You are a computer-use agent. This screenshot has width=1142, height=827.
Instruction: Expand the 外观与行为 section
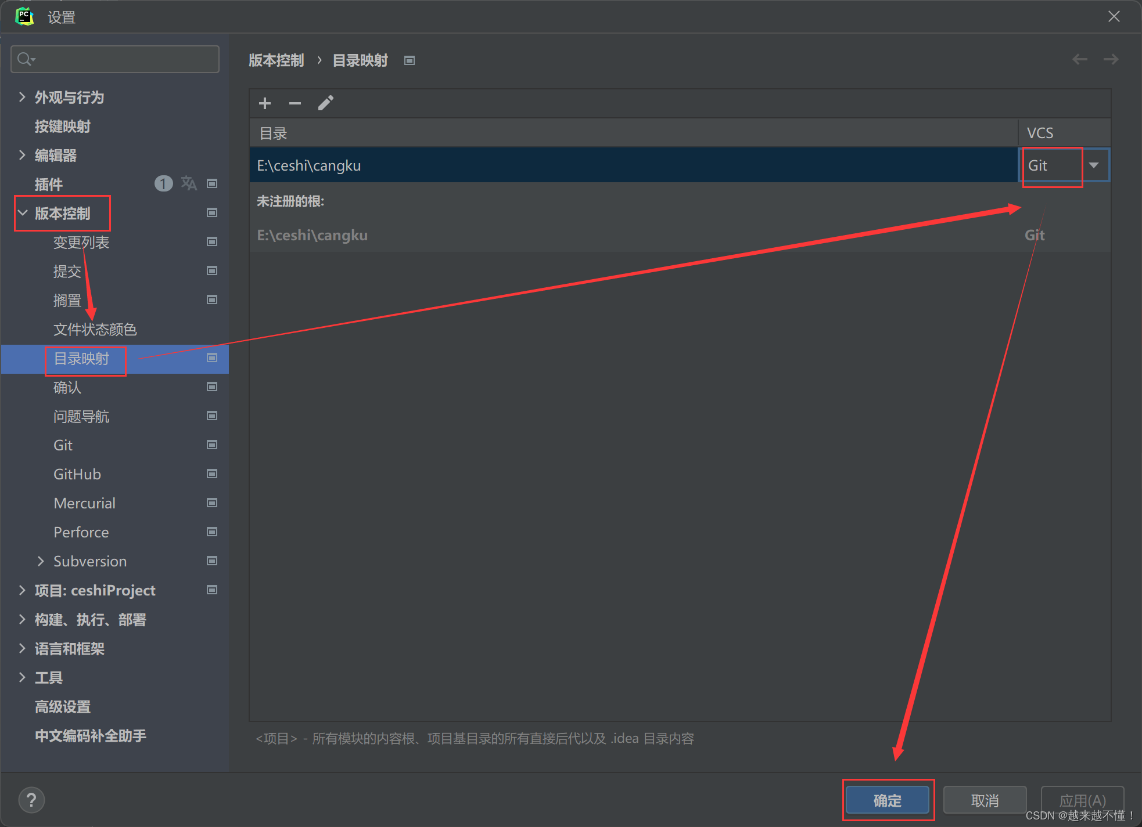tap(22, 97)
